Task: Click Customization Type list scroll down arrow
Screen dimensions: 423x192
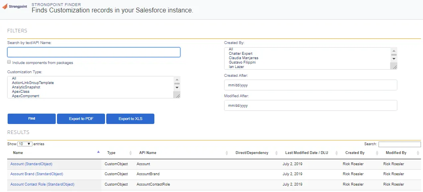Action: (177, 88)
